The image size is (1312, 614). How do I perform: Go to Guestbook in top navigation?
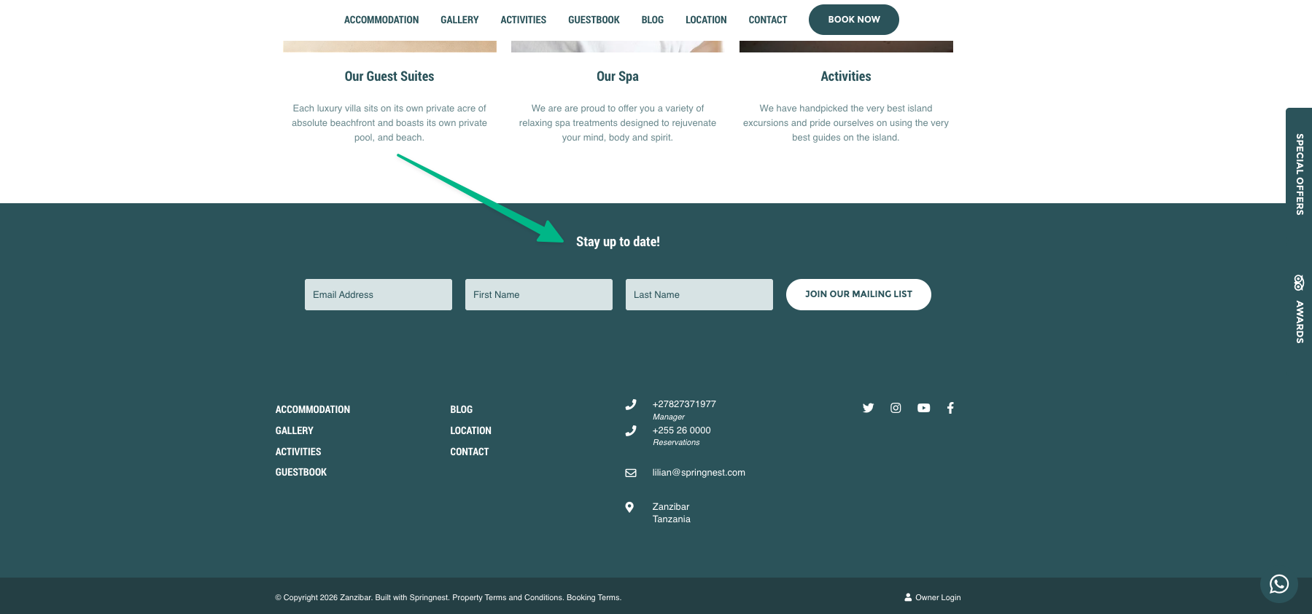[594, 20]
